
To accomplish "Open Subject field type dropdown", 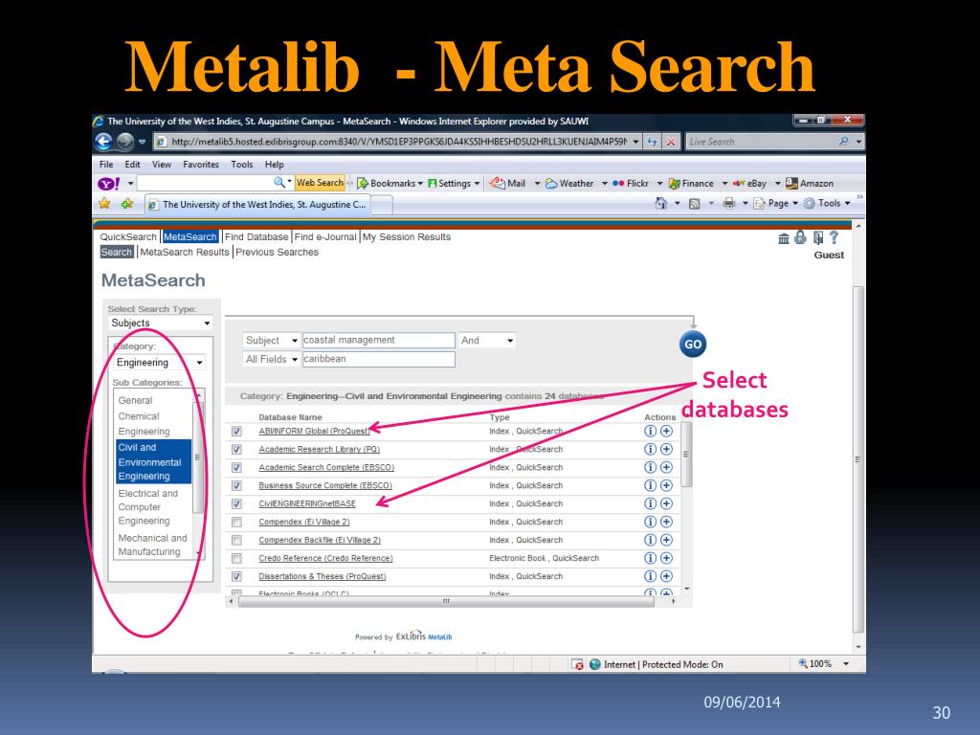I will [271, 340].
